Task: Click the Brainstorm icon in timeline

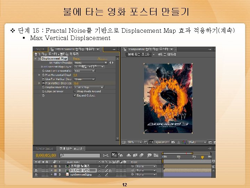Action: pos(149,155)
